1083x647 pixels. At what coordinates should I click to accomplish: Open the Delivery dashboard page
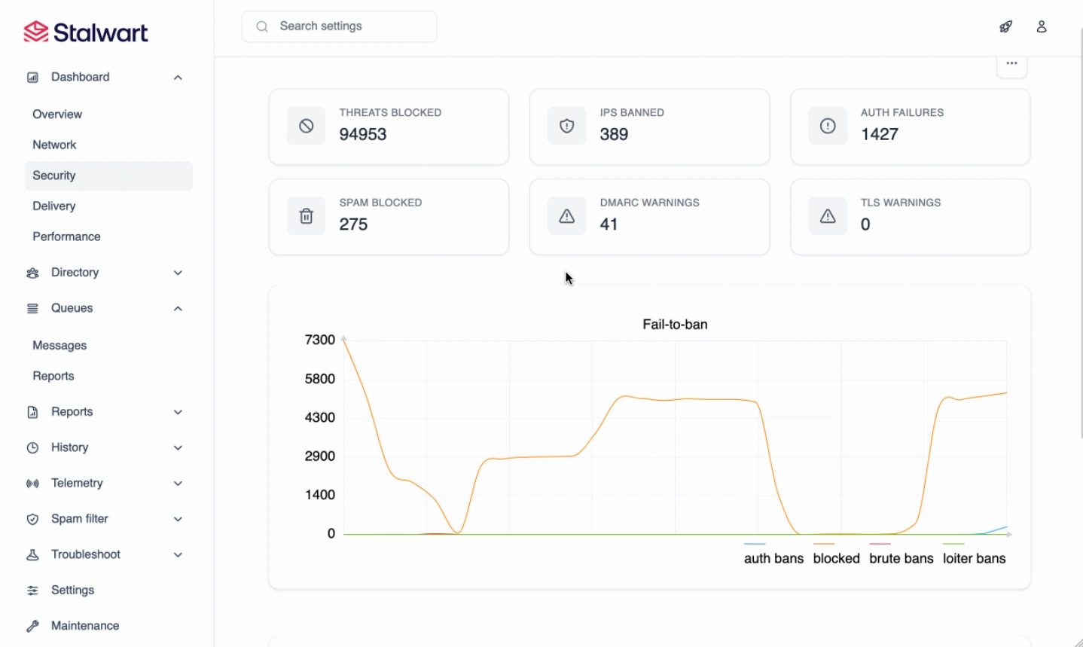(54, 206)
